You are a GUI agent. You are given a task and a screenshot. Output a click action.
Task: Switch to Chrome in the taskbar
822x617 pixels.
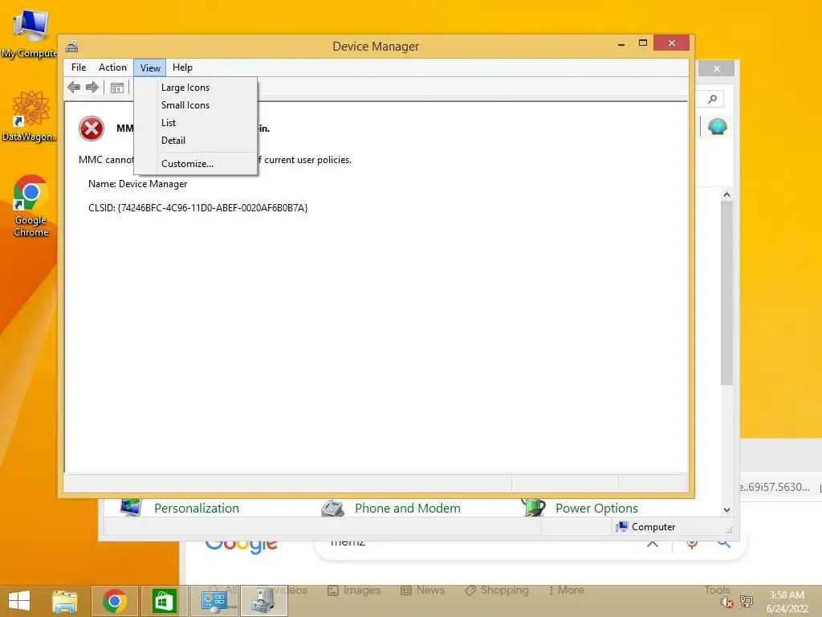coord(115,601)
